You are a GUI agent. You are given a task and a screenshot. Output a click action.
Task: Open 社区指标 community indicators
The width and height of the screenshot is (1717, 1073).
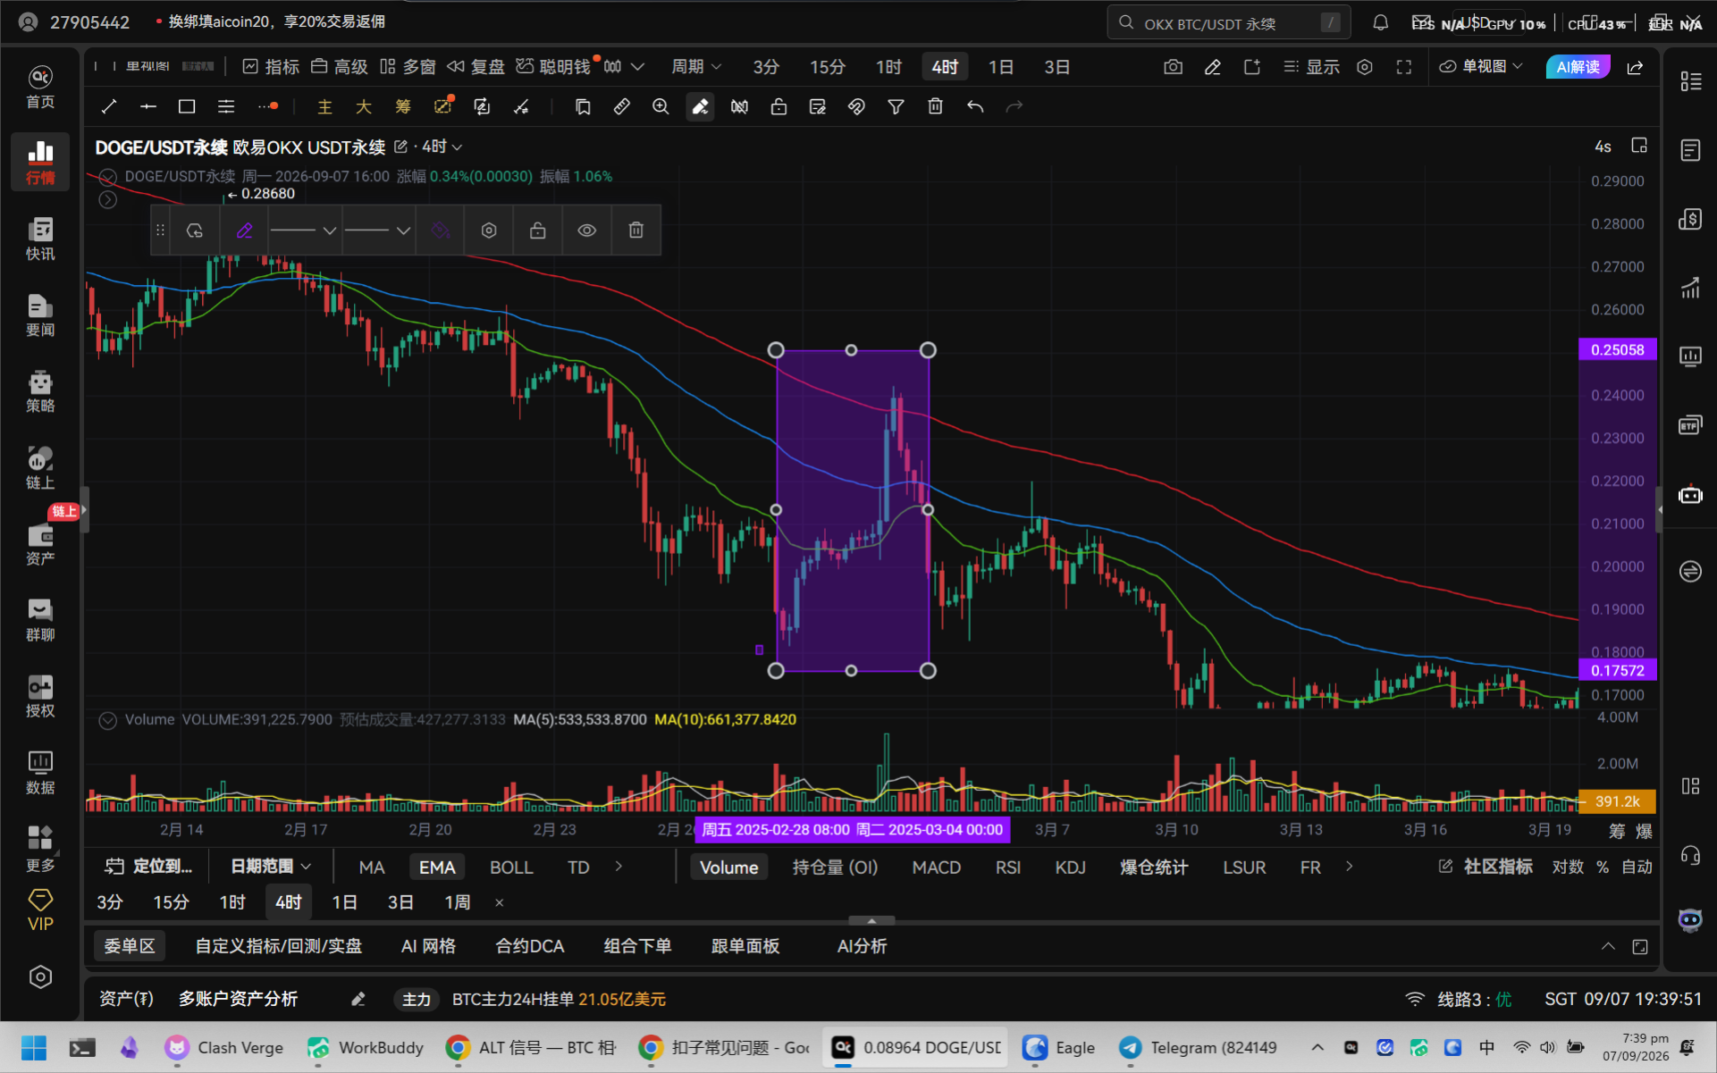[x=1486, y=867]
